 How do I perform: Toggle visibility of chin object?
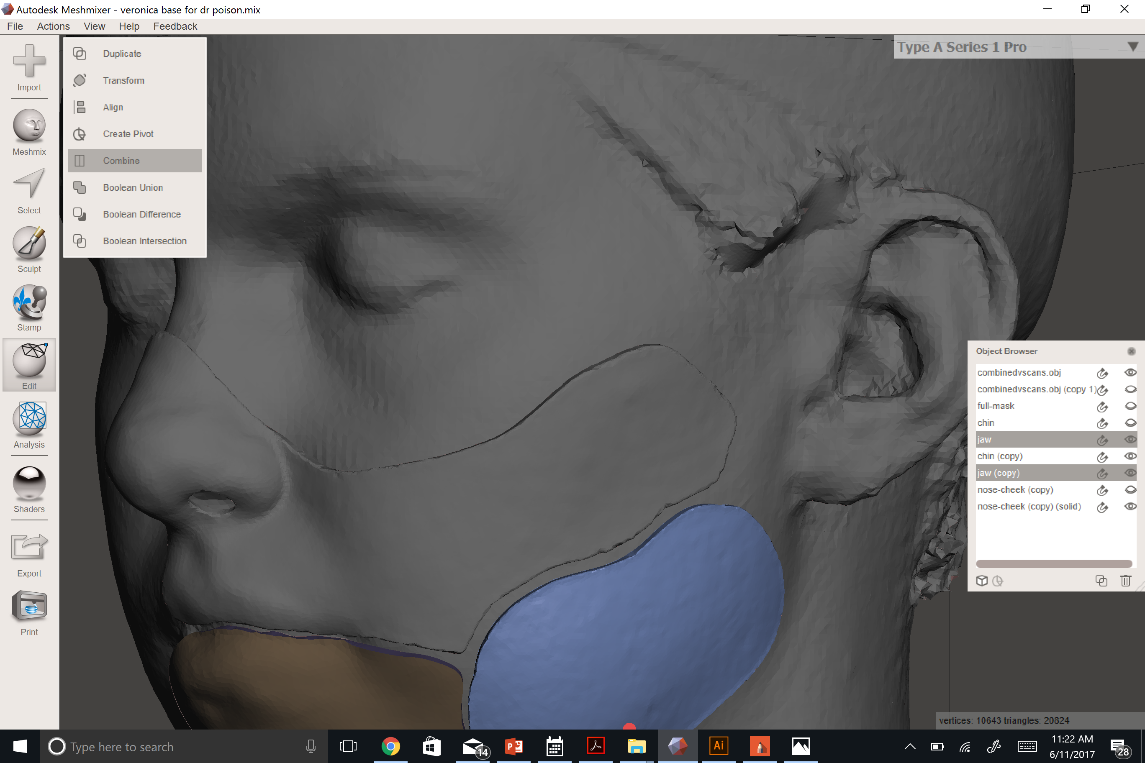tap(1130, 423)
